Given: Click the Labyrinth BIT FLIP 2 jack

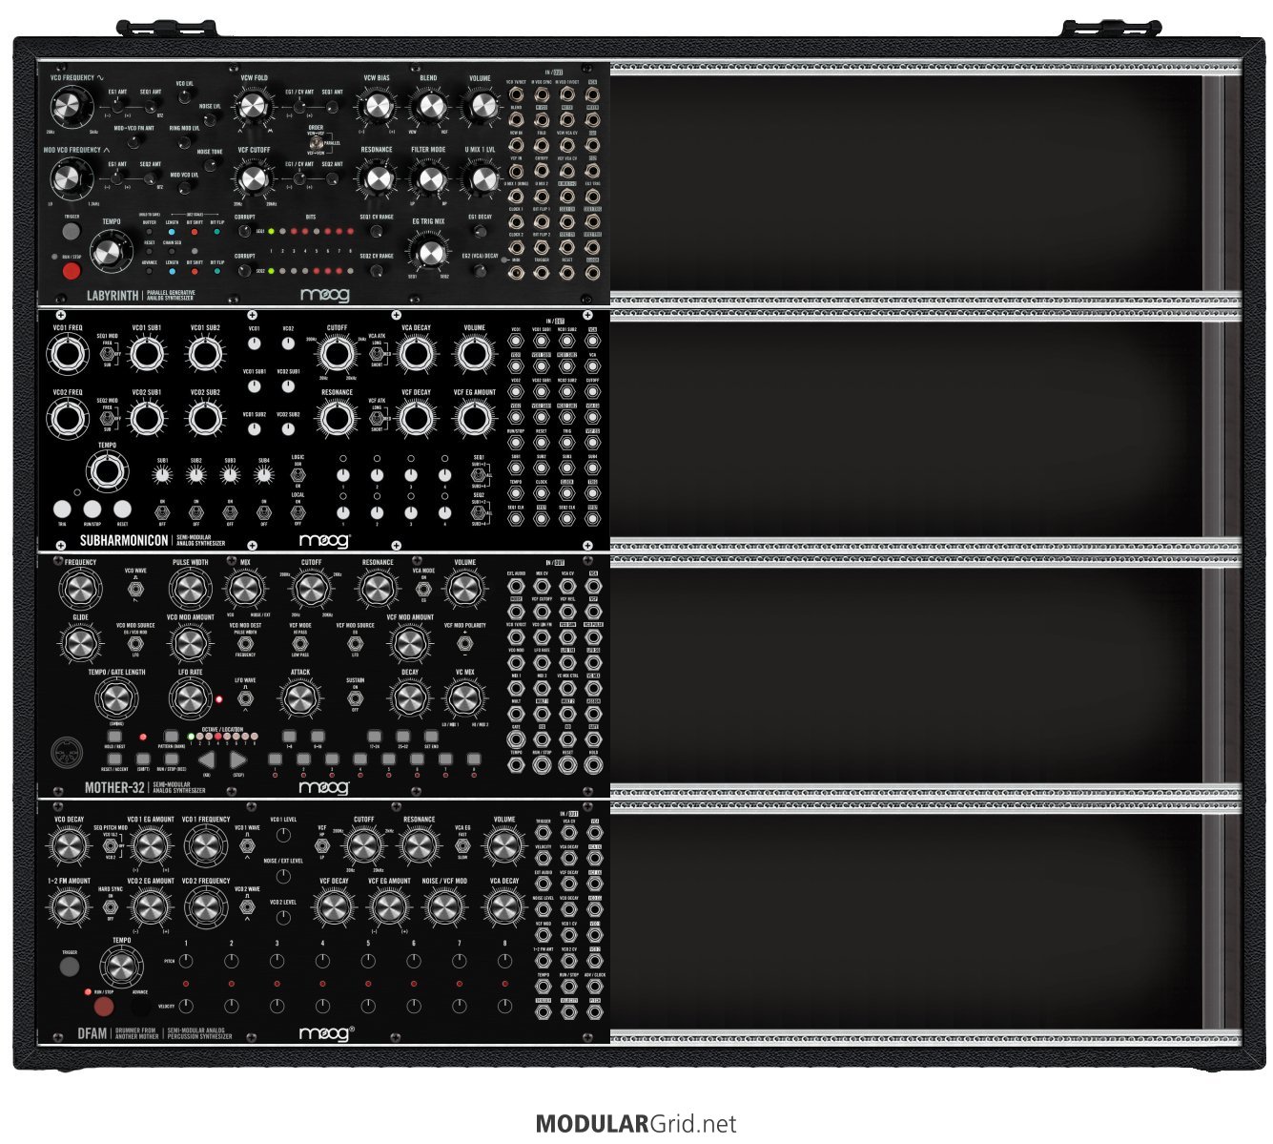Looking at the screenshot, I should click(542, 247).
